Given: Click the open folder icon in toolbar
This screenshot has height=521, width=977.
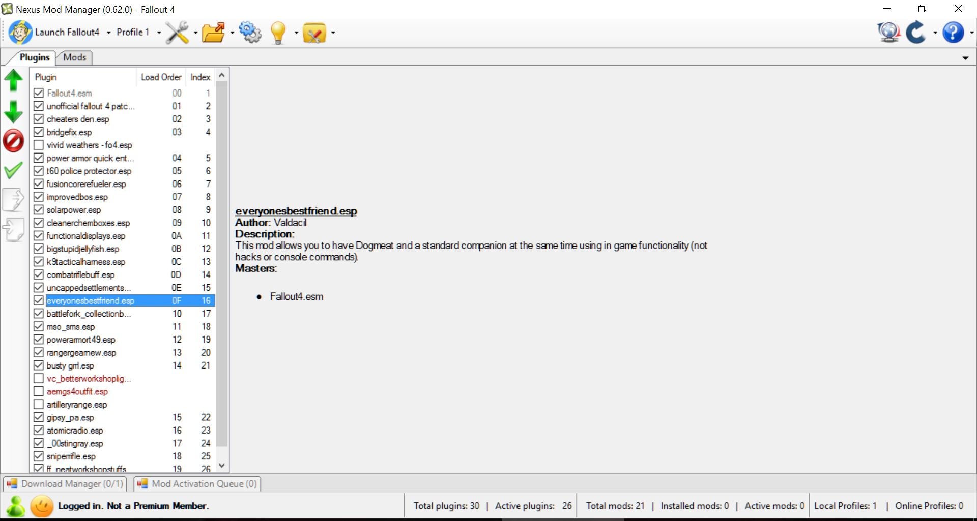Looking at the screenshot, I should 213,33.
